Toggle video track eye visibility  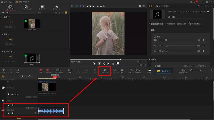click(x=17, y=94)
